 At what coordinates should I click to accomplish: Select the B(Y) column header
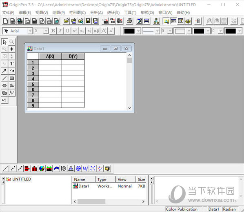coord(73,56)
